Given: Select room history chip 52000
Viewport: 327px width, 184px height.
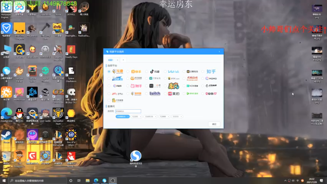Looking at the screenshot, I should 164,117.
